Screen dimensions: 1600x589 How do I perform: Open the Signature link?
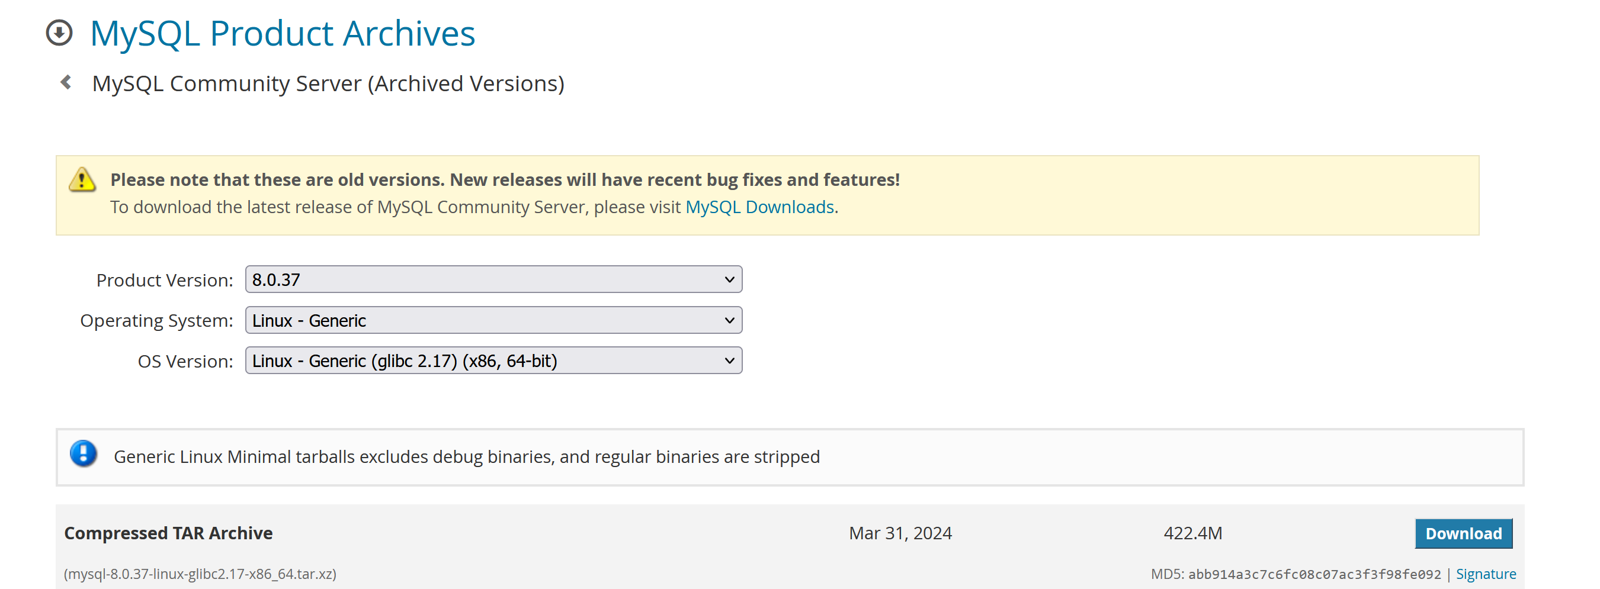coord(1485,574)
